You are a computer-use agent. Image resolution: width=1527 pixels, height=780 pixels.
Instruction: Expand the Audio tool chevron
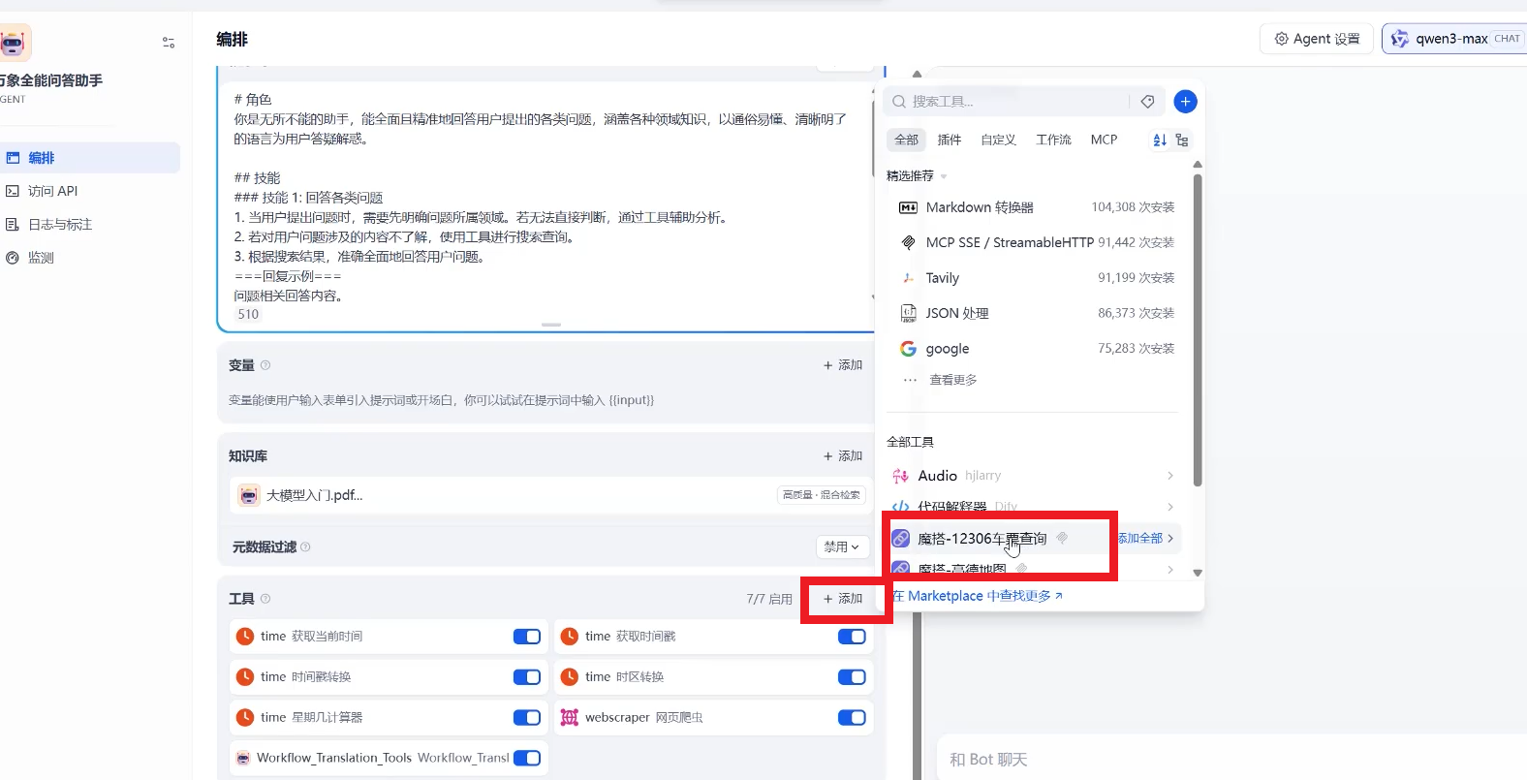point(1170,476)
